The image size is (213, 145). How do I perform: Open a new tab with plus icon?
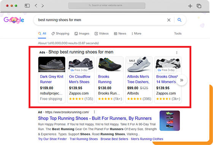(190, 6)
